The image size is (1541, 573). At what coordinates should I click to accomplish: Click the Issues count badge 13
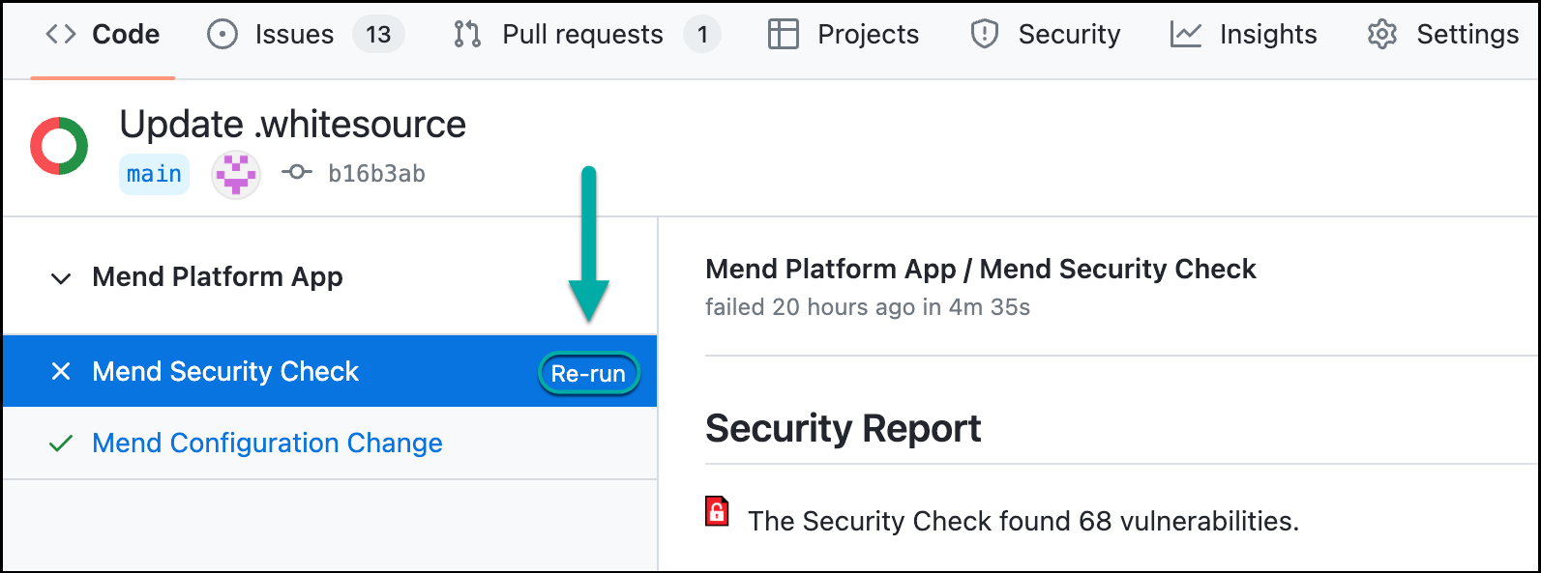pyautogui.click(x=378, y=35)
